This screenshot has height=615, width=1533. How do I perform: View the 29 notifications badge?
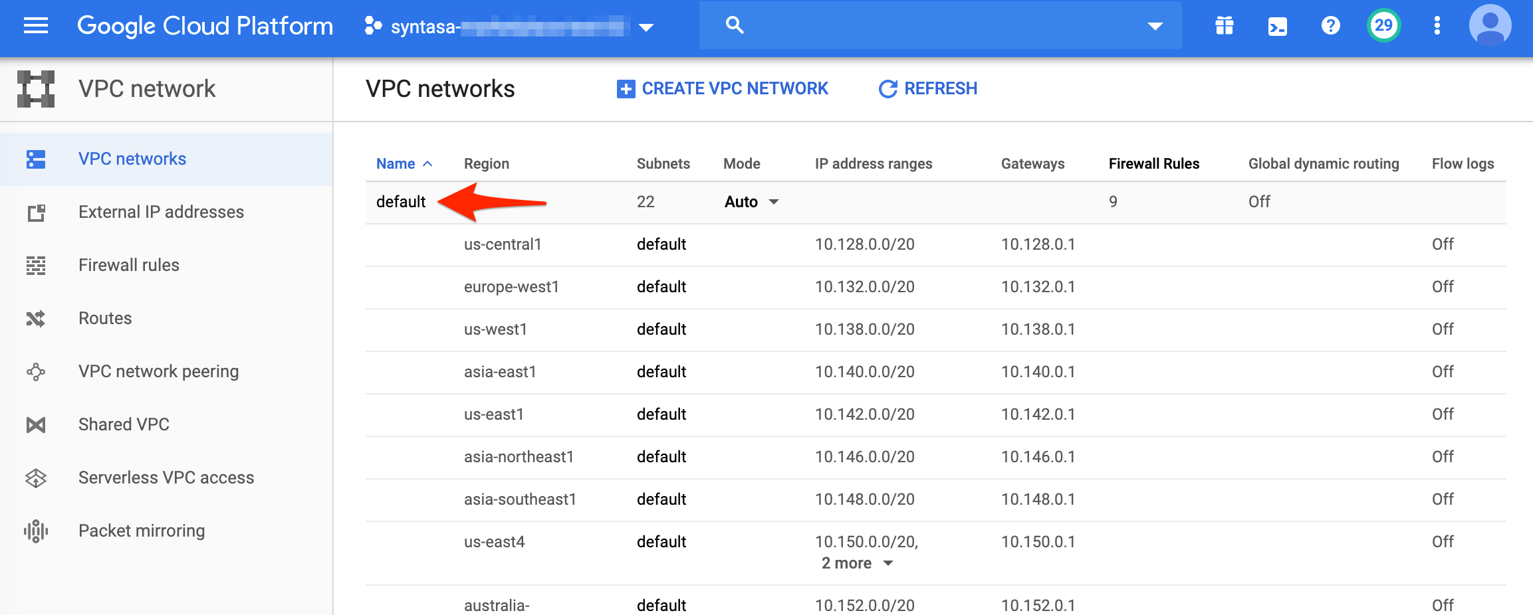tap(1383, 26)
